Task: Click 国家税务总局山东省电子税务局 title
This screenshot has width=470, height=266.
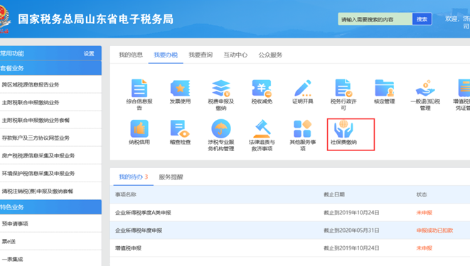Action: coord(95,19)
